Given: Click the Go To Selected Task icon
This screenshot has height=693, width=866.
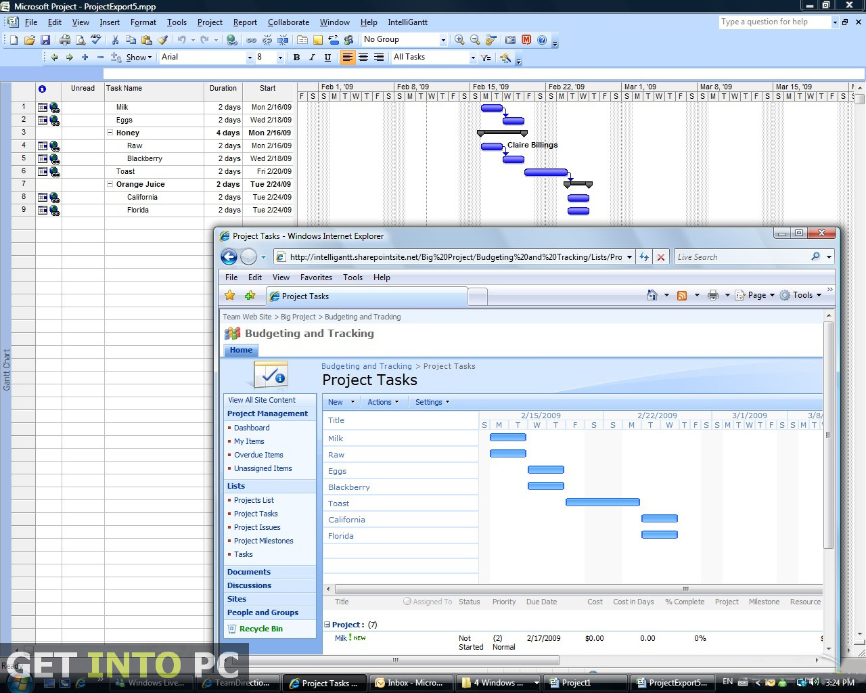Looking at the screenshot, I should coord(491,40).
